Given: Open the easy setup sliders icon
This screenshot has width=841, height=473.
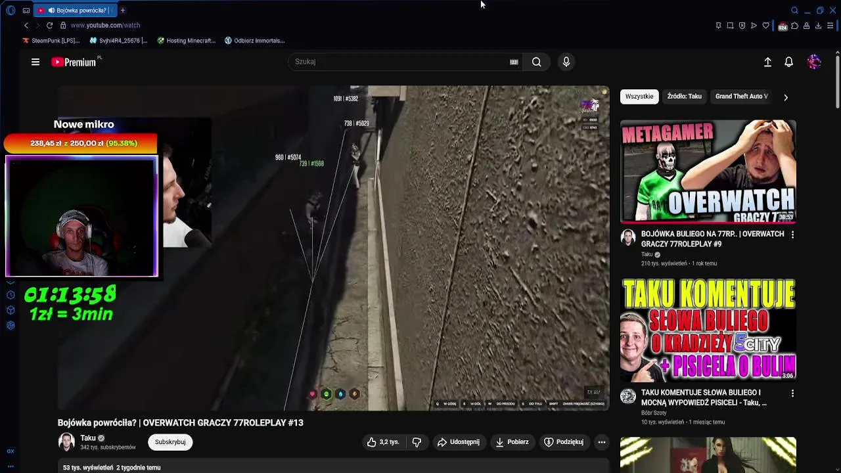Looking at the screenshot, I should point(830,26).
